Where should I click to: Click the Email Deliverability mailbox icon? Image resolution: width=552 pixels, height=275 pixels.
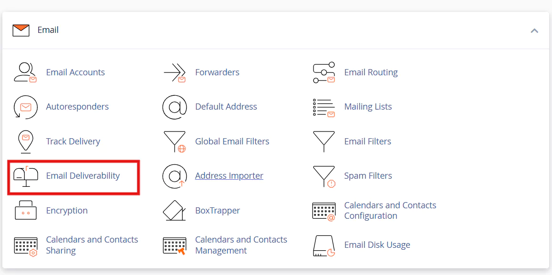[25, 176]
